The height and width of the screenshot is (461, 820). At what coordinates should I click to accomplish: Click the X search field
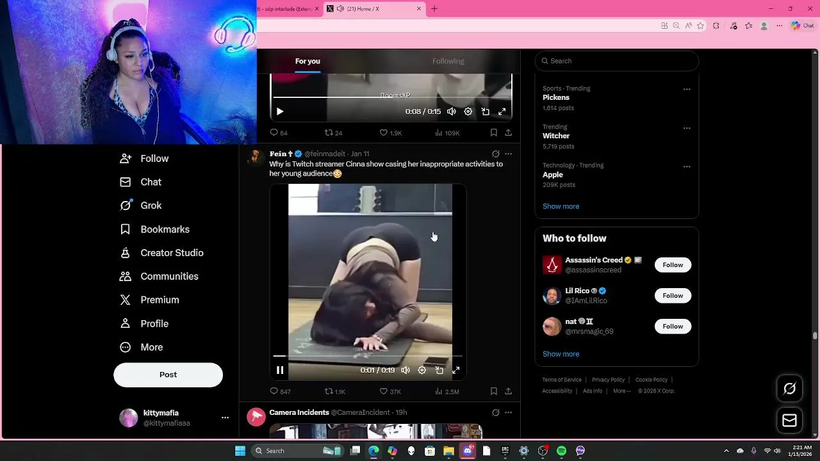click(x=617, y=61)
